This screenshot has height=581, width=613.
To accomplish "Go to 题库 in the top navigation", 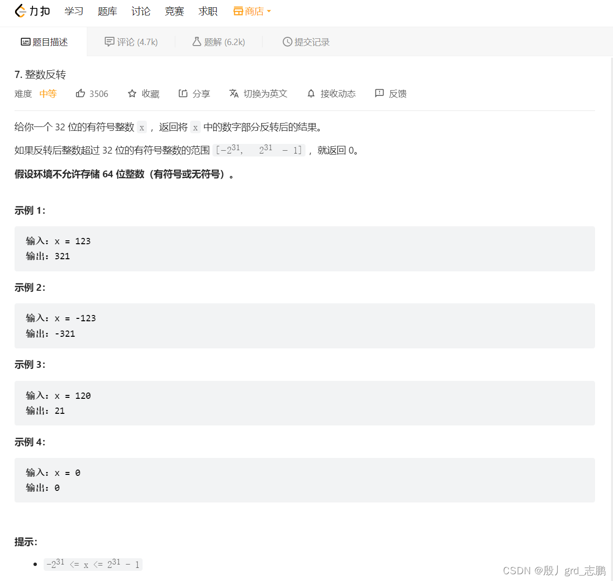I will click(107, 11).
